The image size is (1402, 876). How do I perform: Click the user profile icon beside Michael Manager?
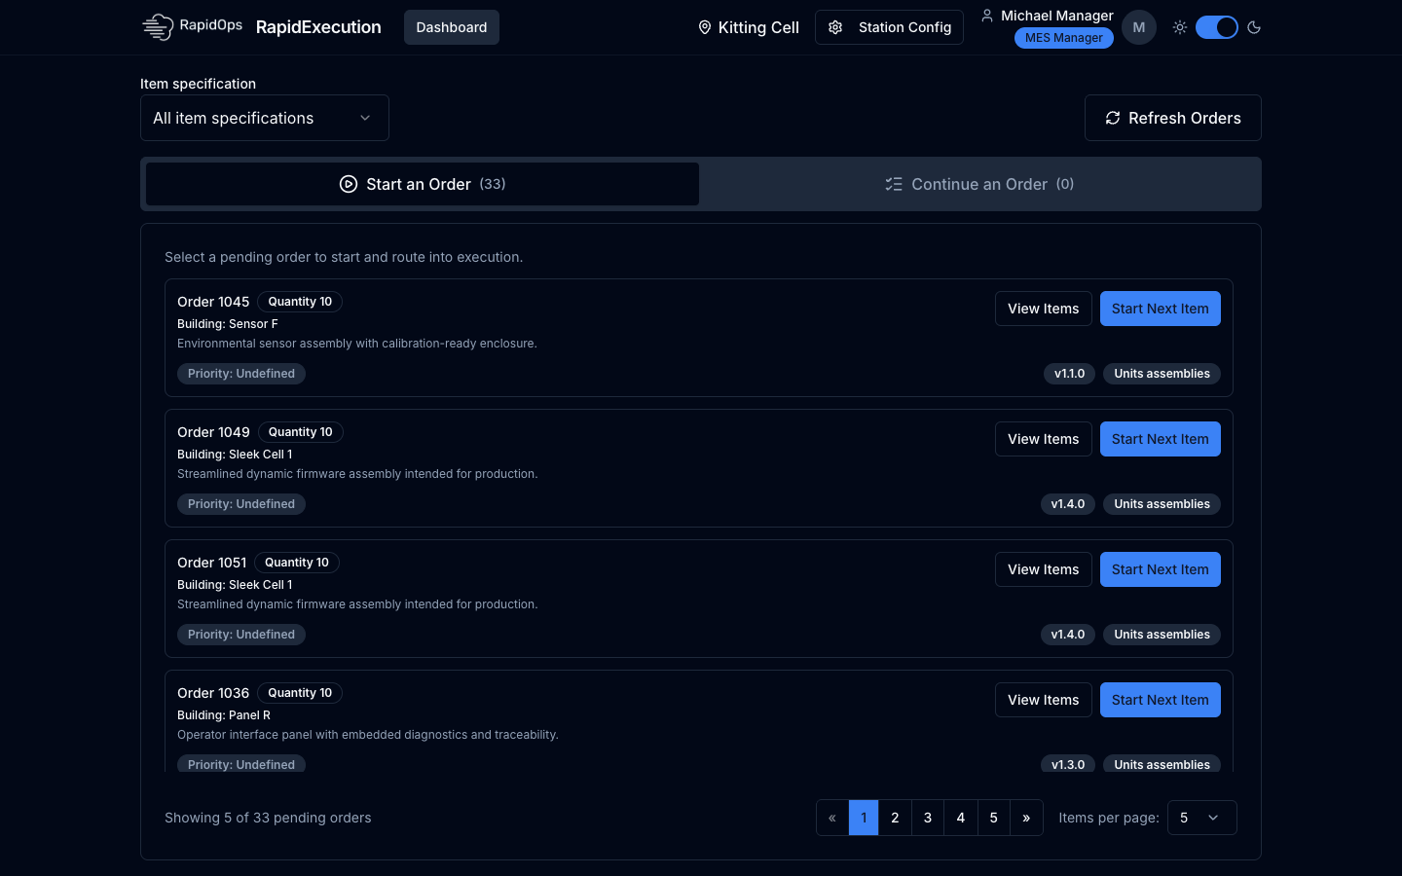pyautogui.click(x=987, y=16)
